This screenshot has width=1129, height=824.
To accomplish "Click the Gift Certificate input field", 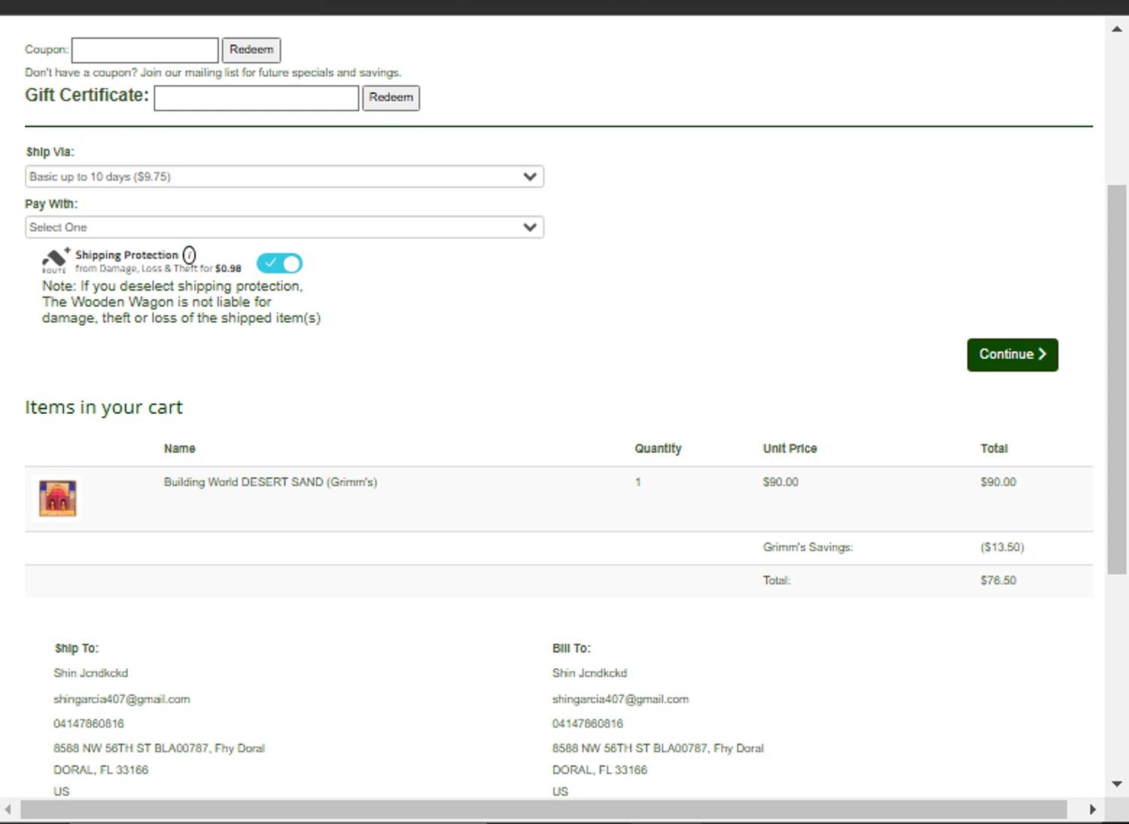I will click(256, 98).
